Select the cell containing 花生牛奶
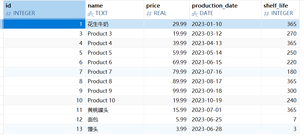Screen dimensions: 304x139 [115, 24]
